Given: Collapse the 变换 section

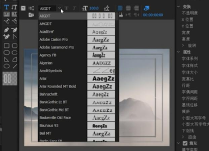Looking at the screenshot, I should pyautogui.click(x=178, y=7).
